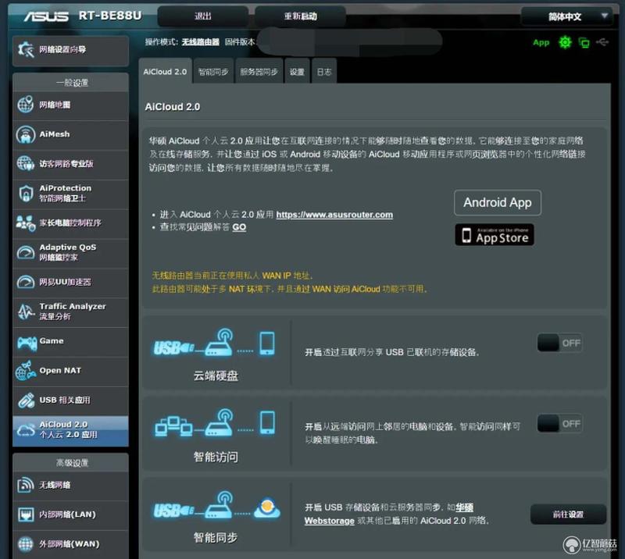Click the Android App button
The image size is (625, 559).
click(x=498, y=203)
